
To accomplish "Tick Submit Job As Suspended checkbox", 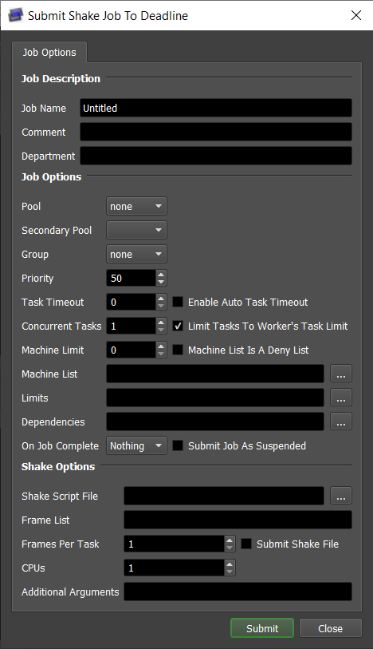I will pyautogui.click(x=178, y=445).
